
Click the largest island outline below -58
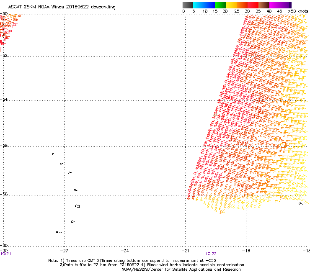[77, 206]
